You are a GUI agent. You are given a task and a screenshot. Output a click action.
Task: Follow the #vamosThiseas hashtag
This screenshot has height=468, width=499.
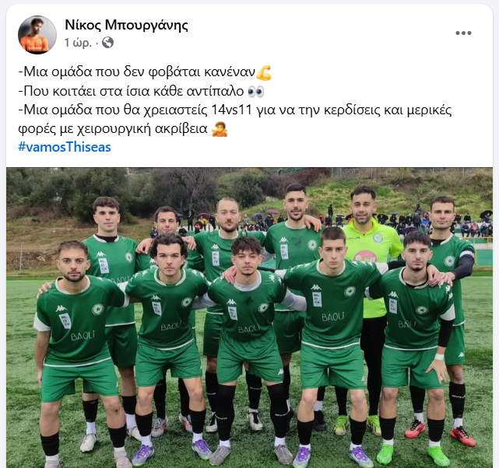click(65, 147)
